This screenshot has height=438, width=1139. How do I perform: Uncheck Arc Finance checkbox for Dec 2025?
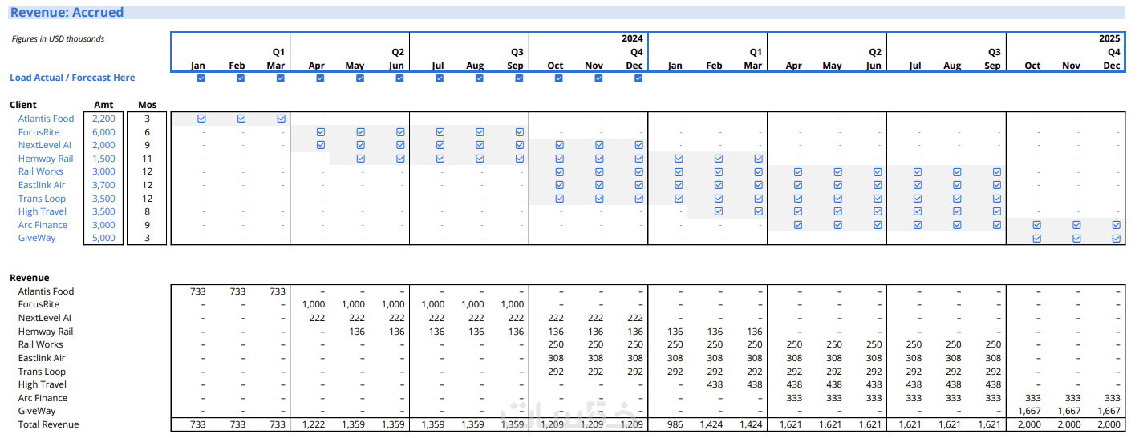pos(1117,225)
